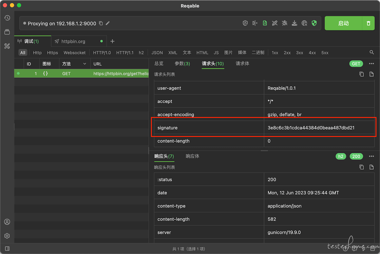Image resolution: width=380 pixels, height=254 pixels.
Task: Click value 3e8c6c3b1cdca44384d0beaa487dbd21
Action: click(x=311, y=128)
